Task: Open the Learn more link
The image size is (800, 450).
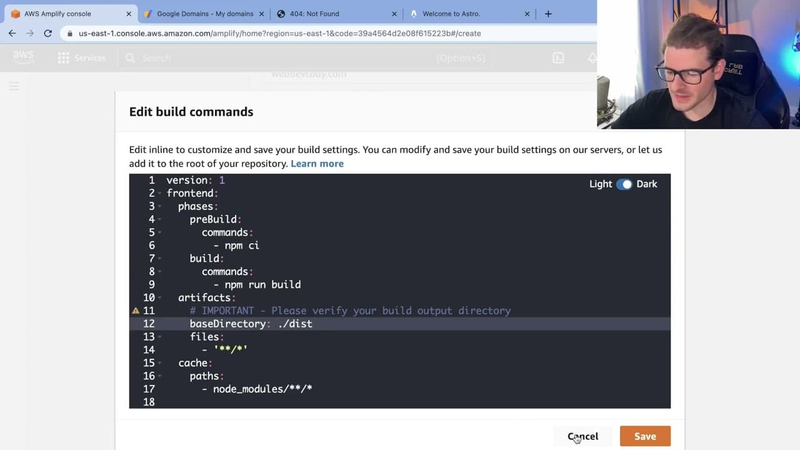Action: (317, 164)
